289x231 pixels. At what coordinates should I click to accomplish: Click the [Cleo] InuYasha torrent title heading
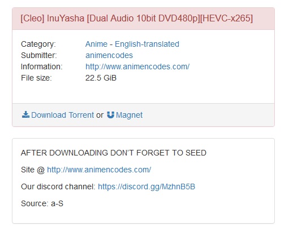(137, 19)
